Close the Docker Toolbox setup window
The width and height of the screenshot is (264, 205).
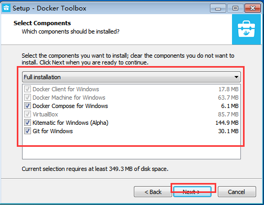pyautogui.click(x=252, y=8)
